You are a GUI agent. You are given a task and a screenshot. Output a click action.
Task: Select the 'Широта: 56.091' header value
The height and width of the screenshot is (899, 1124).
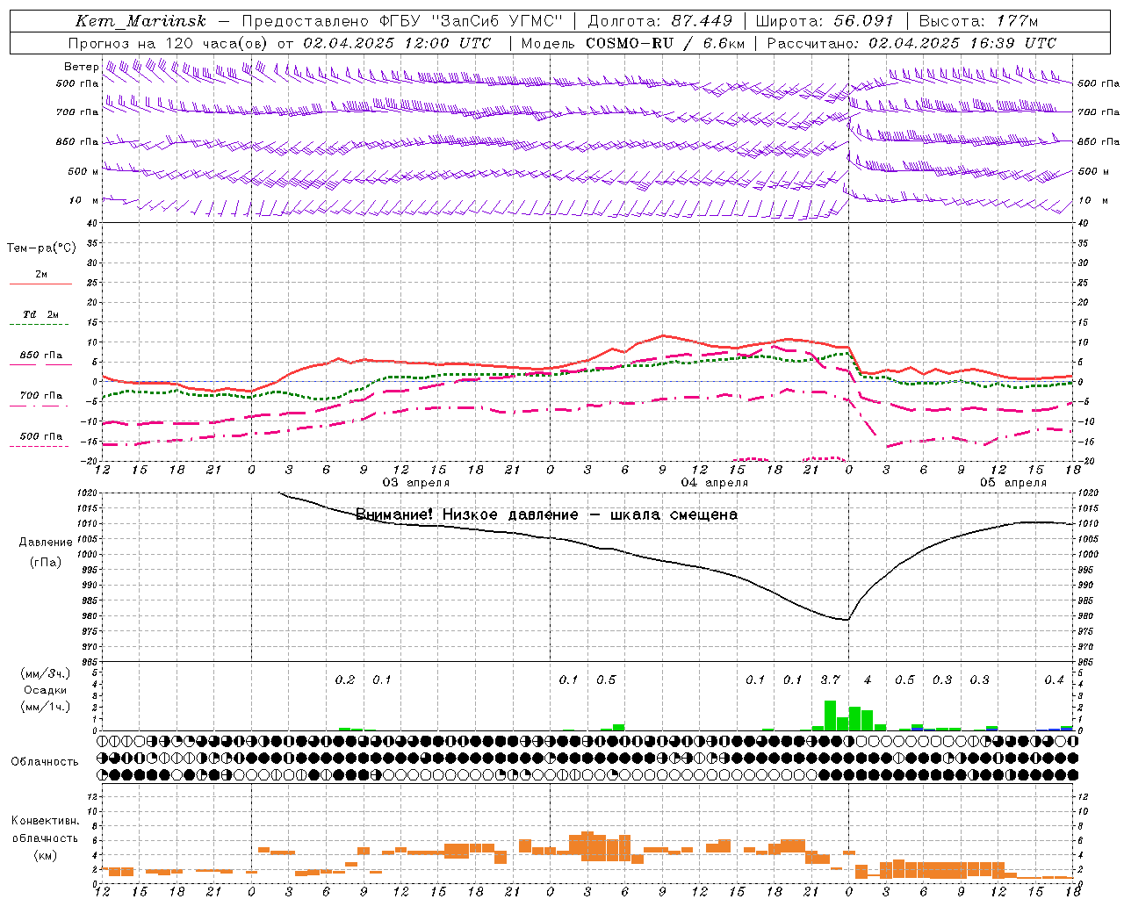tap(824, 21)
